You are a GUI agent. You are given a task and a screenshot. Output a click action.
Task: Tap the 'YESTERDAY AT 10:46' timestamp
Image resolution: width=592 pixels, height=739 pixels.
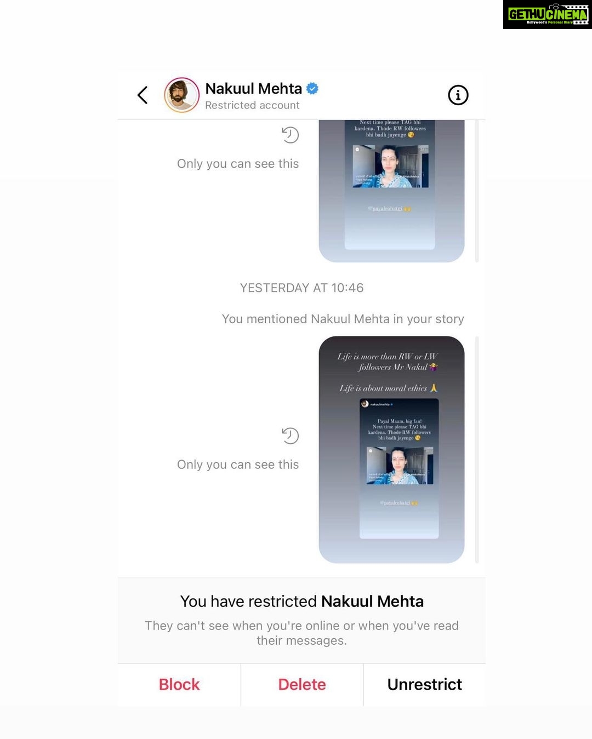(302, 288)
